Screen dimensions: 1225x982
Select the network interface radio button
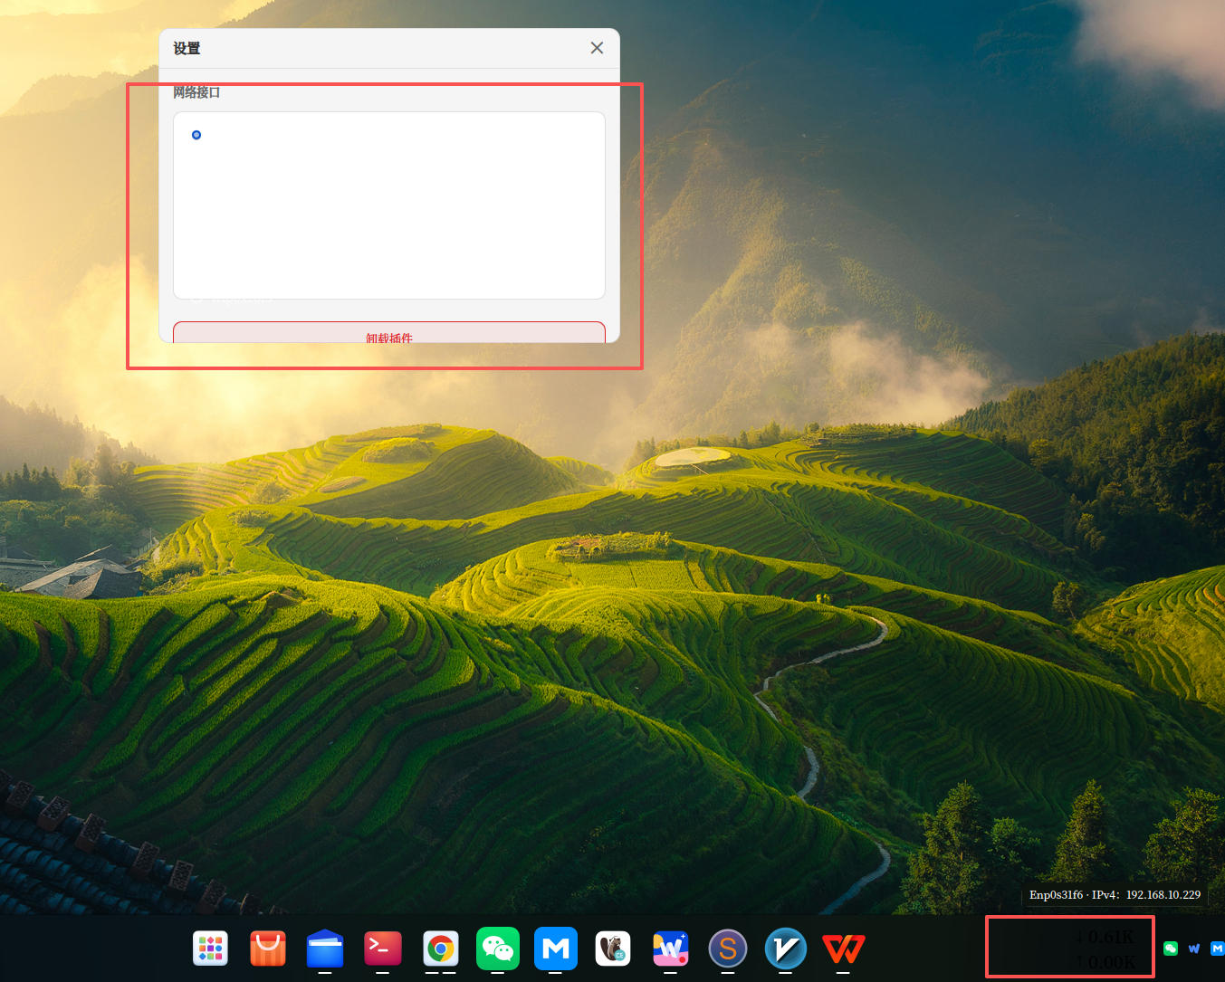point(196,135)
